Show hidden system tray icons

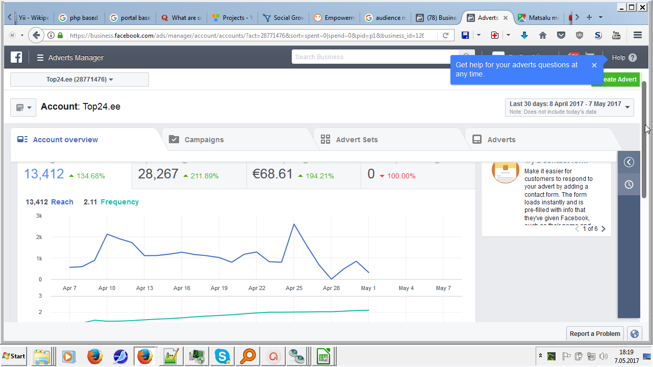coord(540,356)
